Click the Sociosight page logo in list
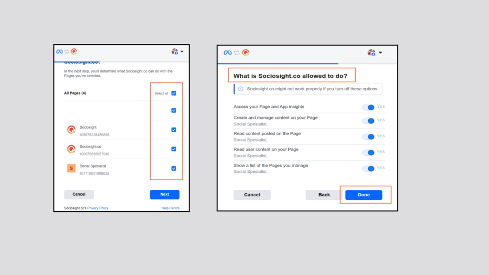489x275 pixels. [x=72, y=129]
